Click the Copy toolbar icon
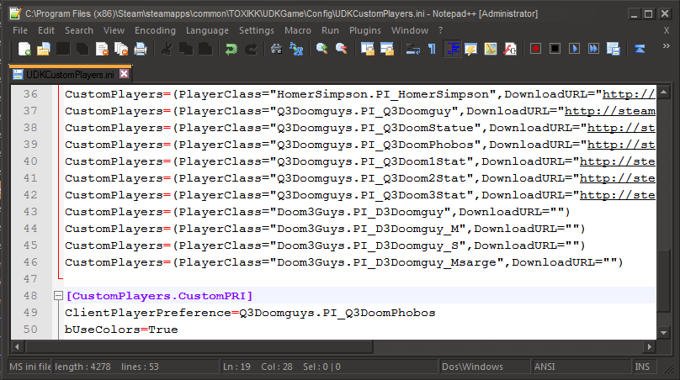This screenshot has height=380, width=680. point(186,49)
